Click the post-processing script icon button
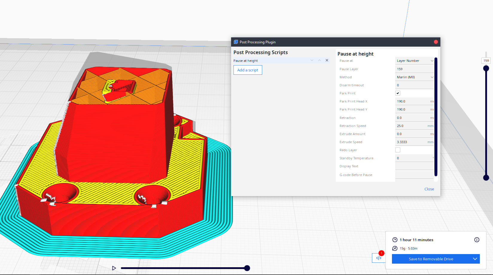This screenshot has height=275, width=493. coord(378,258)
